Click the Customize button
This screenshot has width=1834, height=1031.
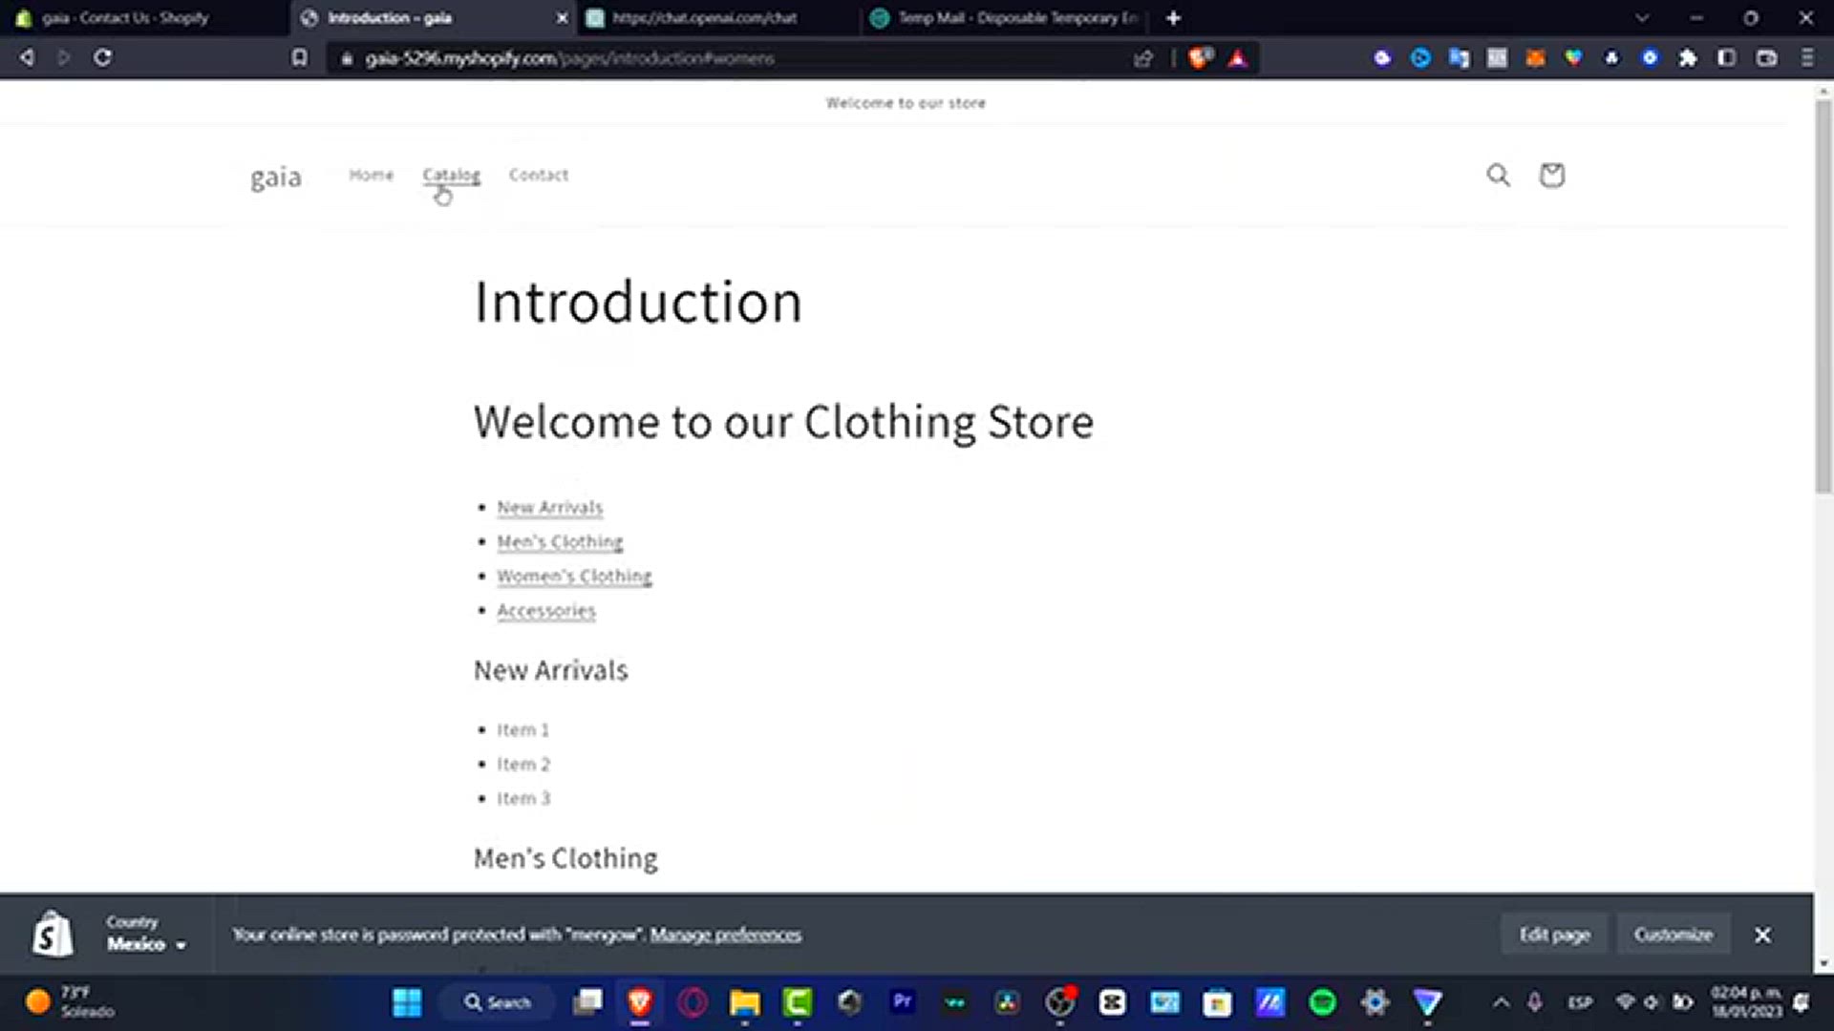[x=1673, y=934]
